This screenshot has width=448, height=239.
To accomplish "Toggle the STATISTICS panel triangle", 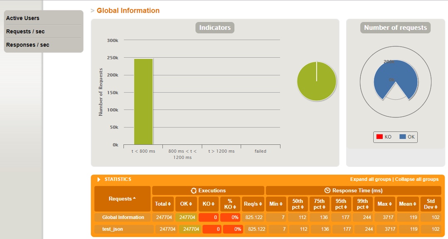I will 99,180.
